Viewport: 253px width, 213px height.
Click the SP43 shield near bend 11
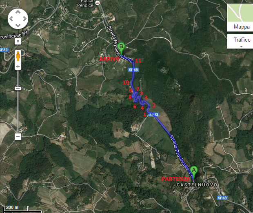tap(133, 70)
